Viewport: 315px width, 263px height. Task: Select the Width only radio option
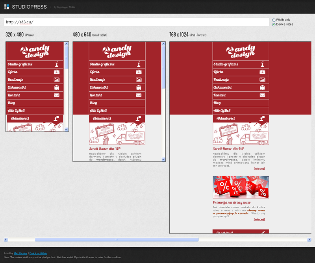(x=274, y=20)
